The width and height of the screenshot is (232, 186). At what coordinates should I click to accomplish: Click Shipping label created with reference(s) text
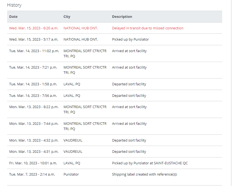click(144, 174)
